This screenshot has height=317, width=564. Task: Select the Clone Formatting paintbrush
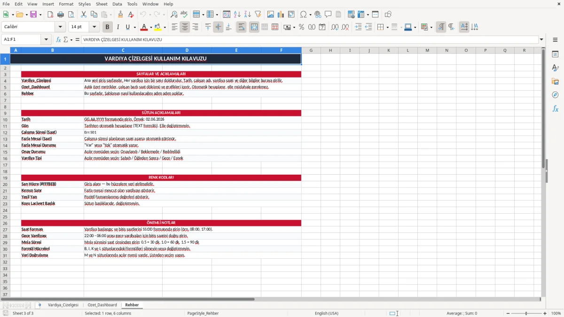tap(121, 15)
